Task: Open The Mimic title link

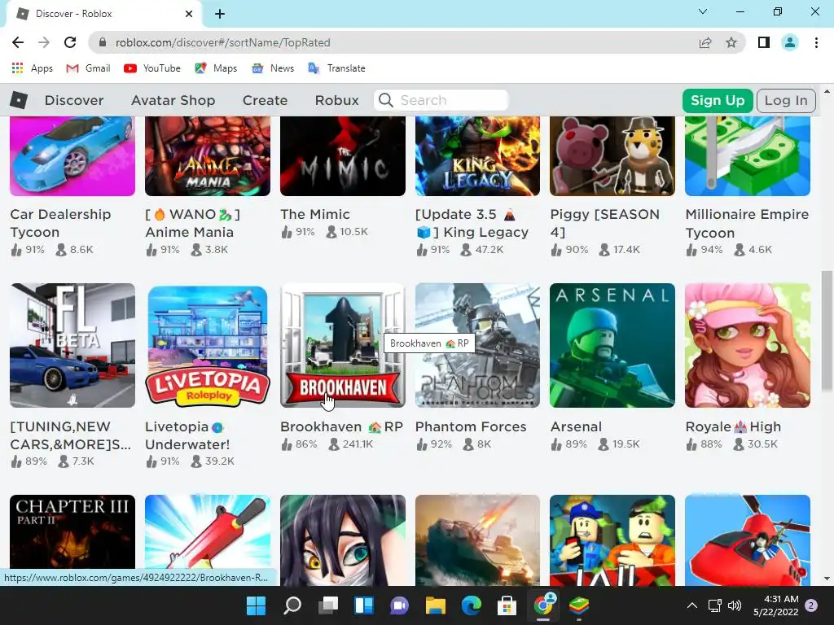Action: click(315, 214)
